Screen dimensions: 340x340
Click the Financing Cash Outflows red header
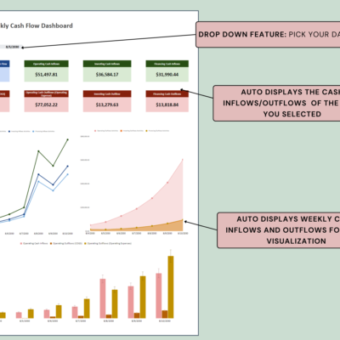(x=167, y=93)
